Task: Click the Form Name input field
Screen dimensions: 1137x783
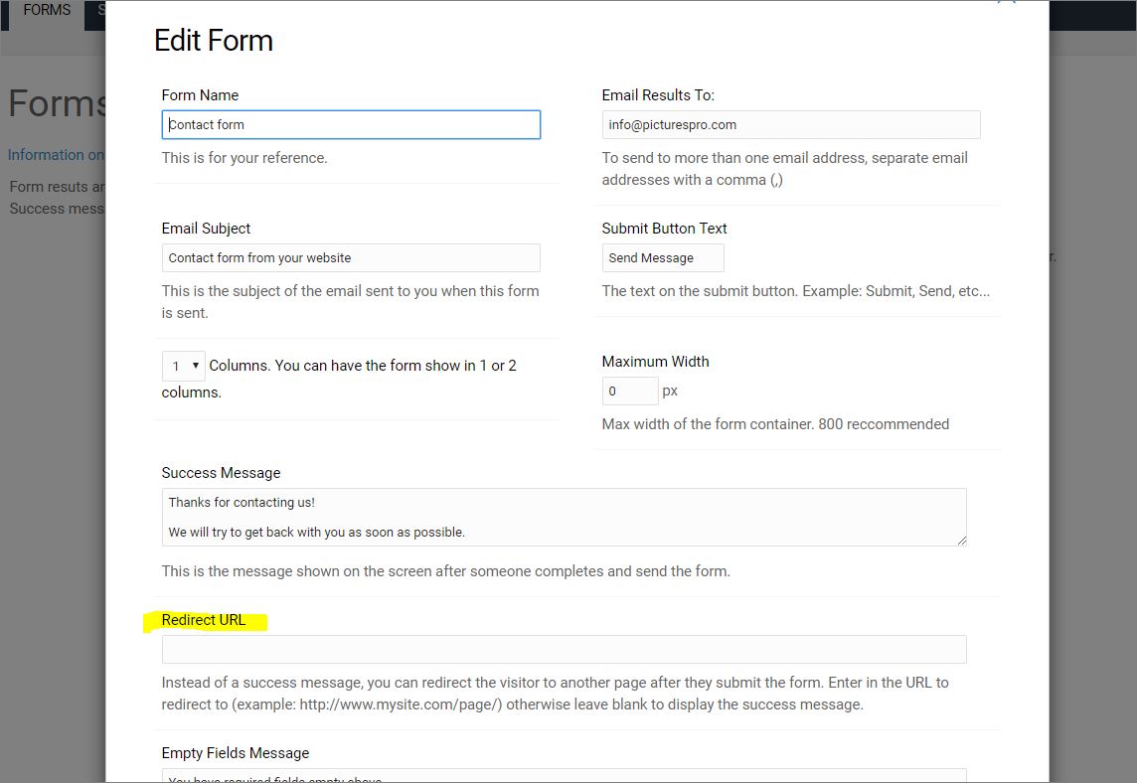Action: (351, 124)
